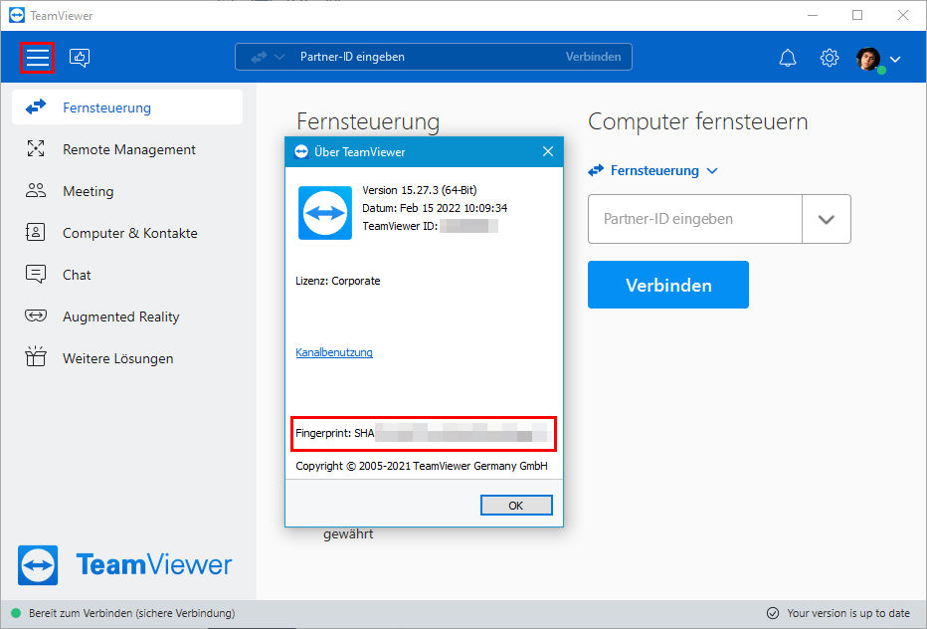This screenshot has height=629, width=927.
Task: Expand the profile account chevron
Action: [895, 59]
